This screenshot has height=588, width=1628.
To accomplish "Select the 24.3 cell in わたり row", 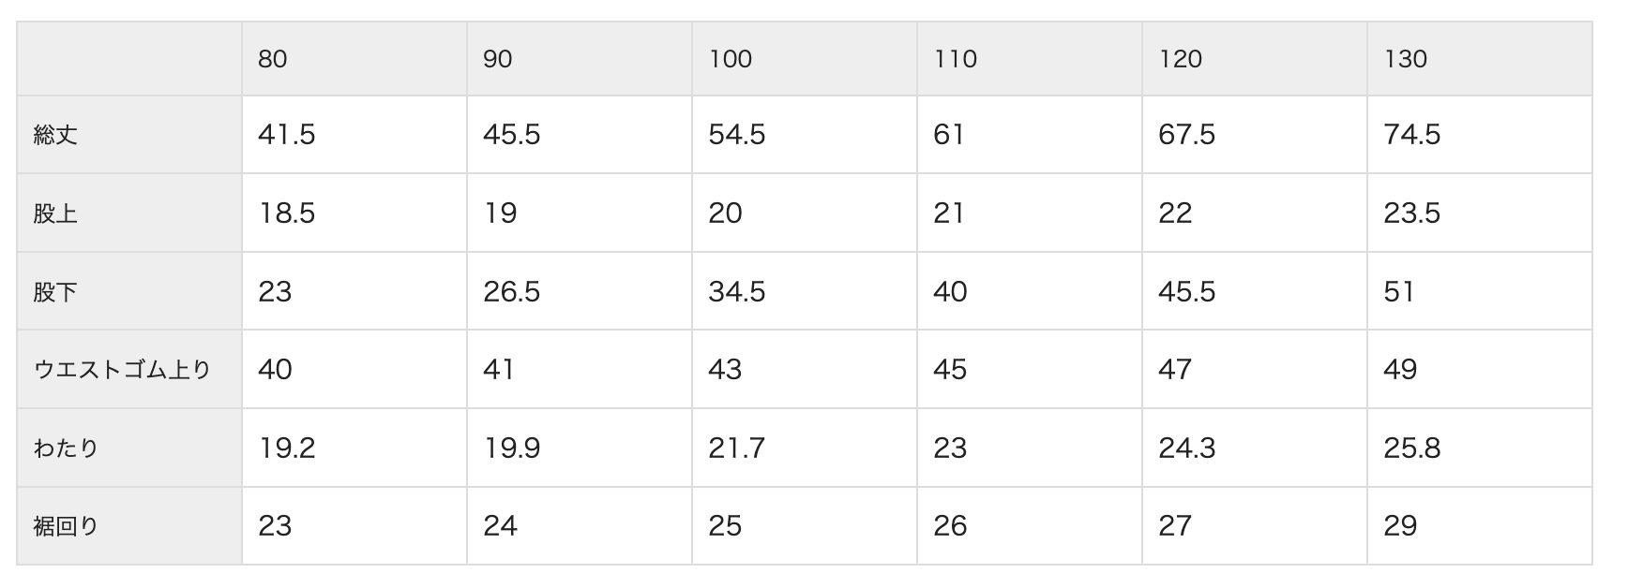I will (x=1187, y=448).
